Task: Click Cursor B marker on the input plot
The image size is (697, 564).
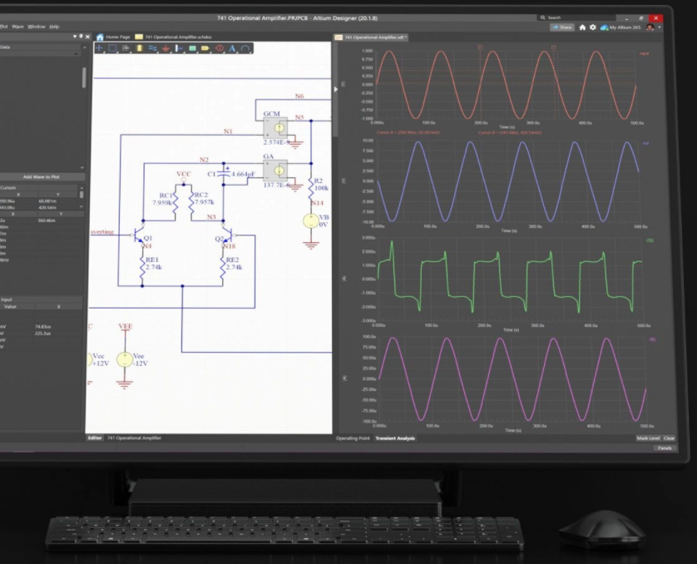Action: [x=553, y=47]
